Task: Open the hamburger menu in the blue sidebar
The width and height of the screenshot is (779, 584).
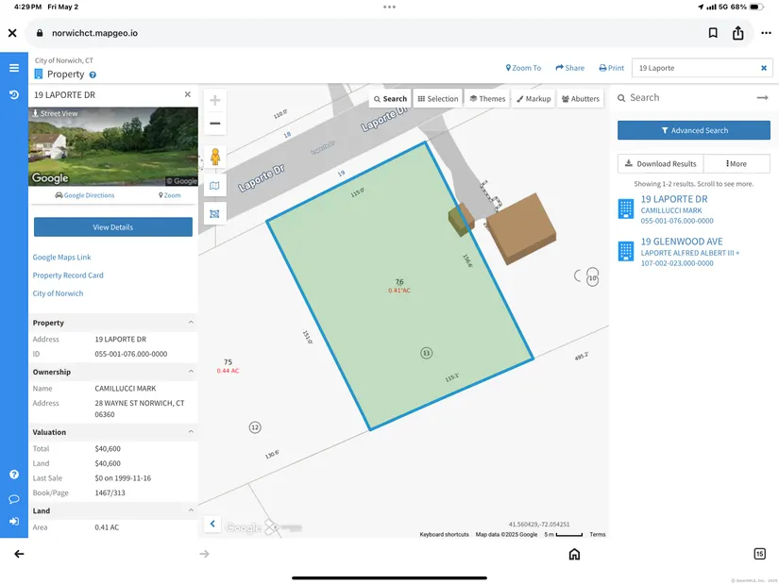Action: pos(14,68)
